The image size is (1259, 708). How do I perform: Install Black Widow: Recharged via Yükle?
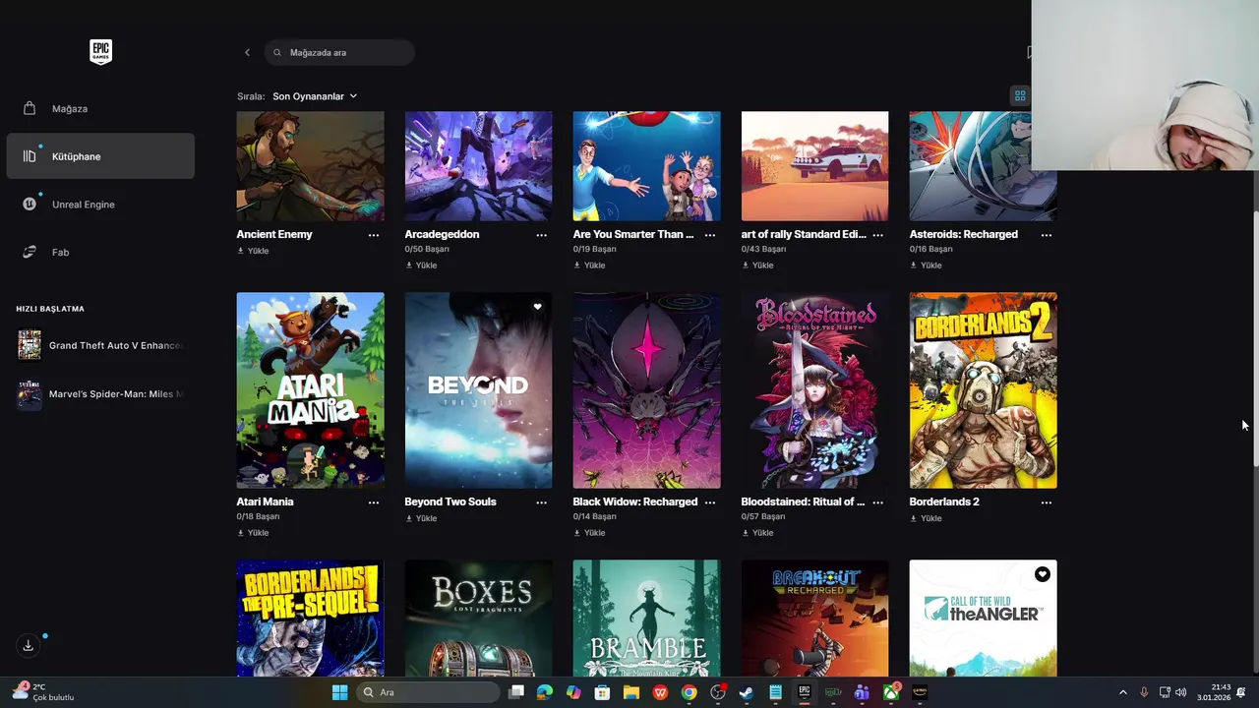tap(589, 533)
